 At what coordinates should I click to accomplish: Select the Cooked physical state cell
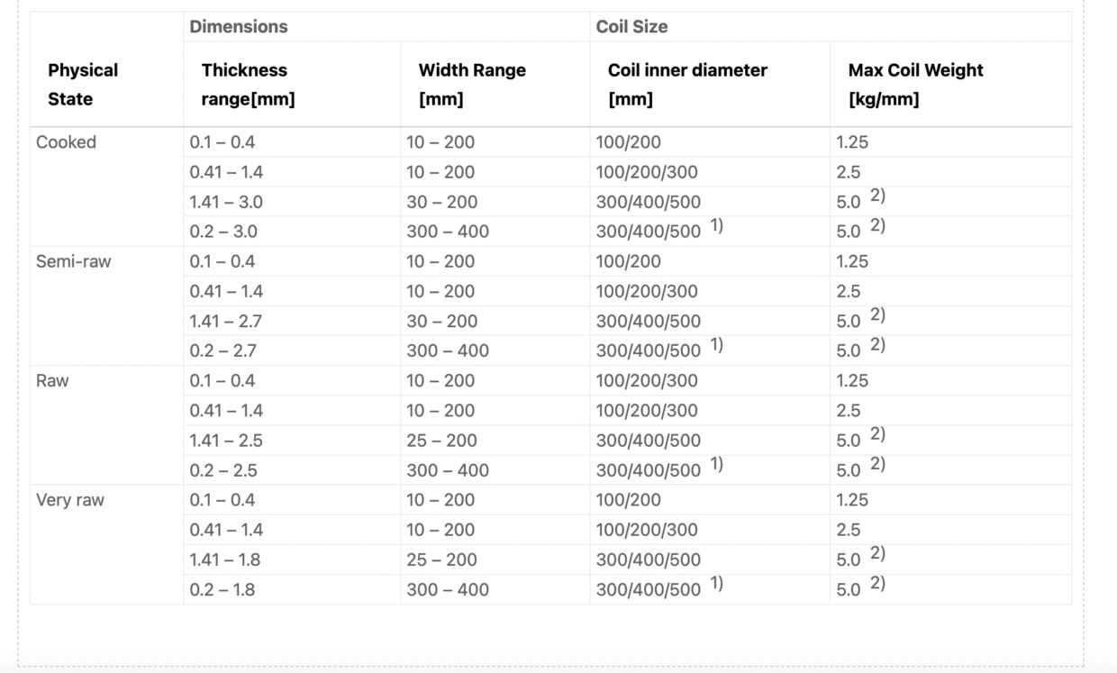coord(66,142)
